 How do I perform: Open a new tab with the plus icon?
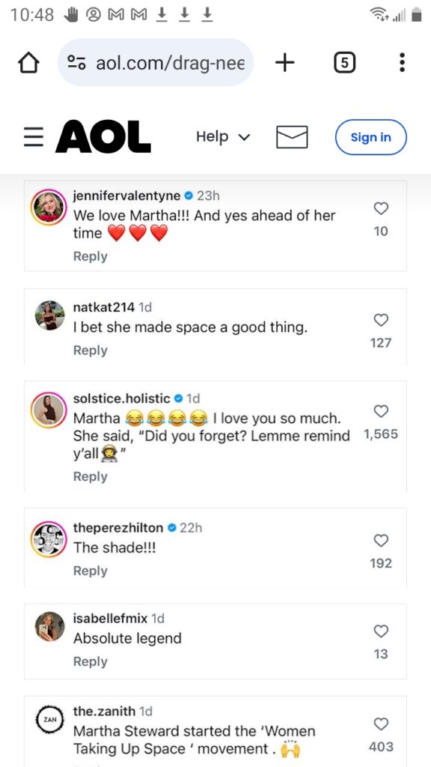coord(285,62)
